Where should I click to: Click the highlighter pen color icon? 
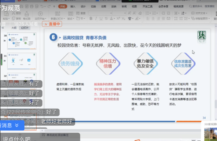click(137, 18)
